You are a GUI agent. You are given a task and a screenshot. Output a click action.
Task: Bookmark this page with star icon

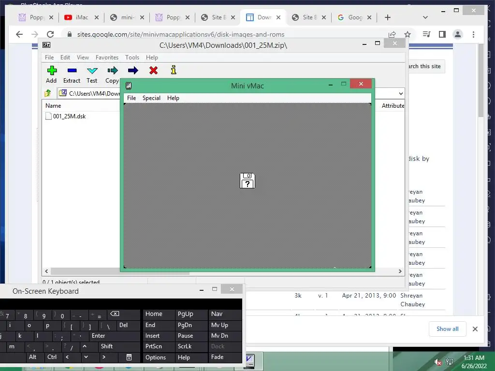point(408,34)
